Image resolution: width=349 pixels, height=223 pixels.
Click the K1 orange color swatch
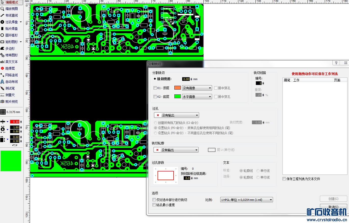pos(177,88)
